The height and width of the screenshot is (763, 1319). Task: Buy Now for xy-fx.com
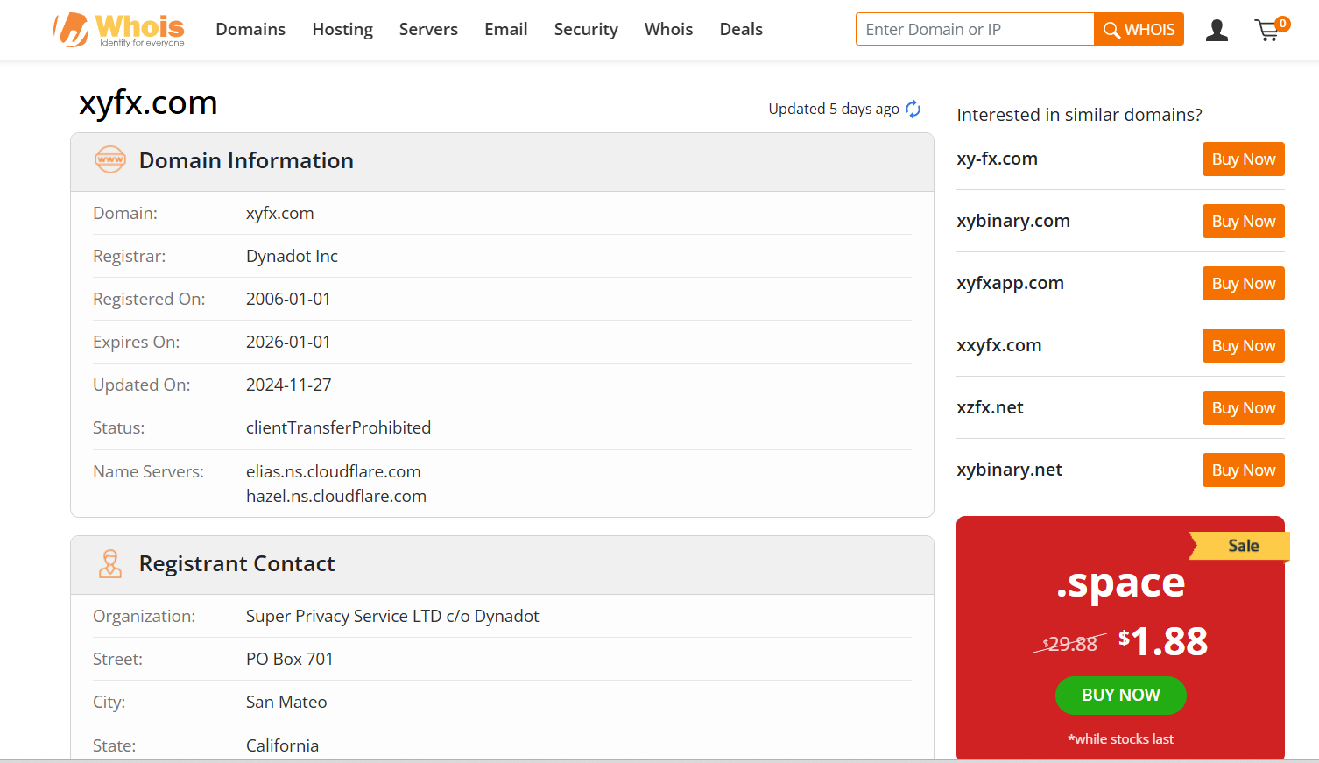click(1243, 159)
